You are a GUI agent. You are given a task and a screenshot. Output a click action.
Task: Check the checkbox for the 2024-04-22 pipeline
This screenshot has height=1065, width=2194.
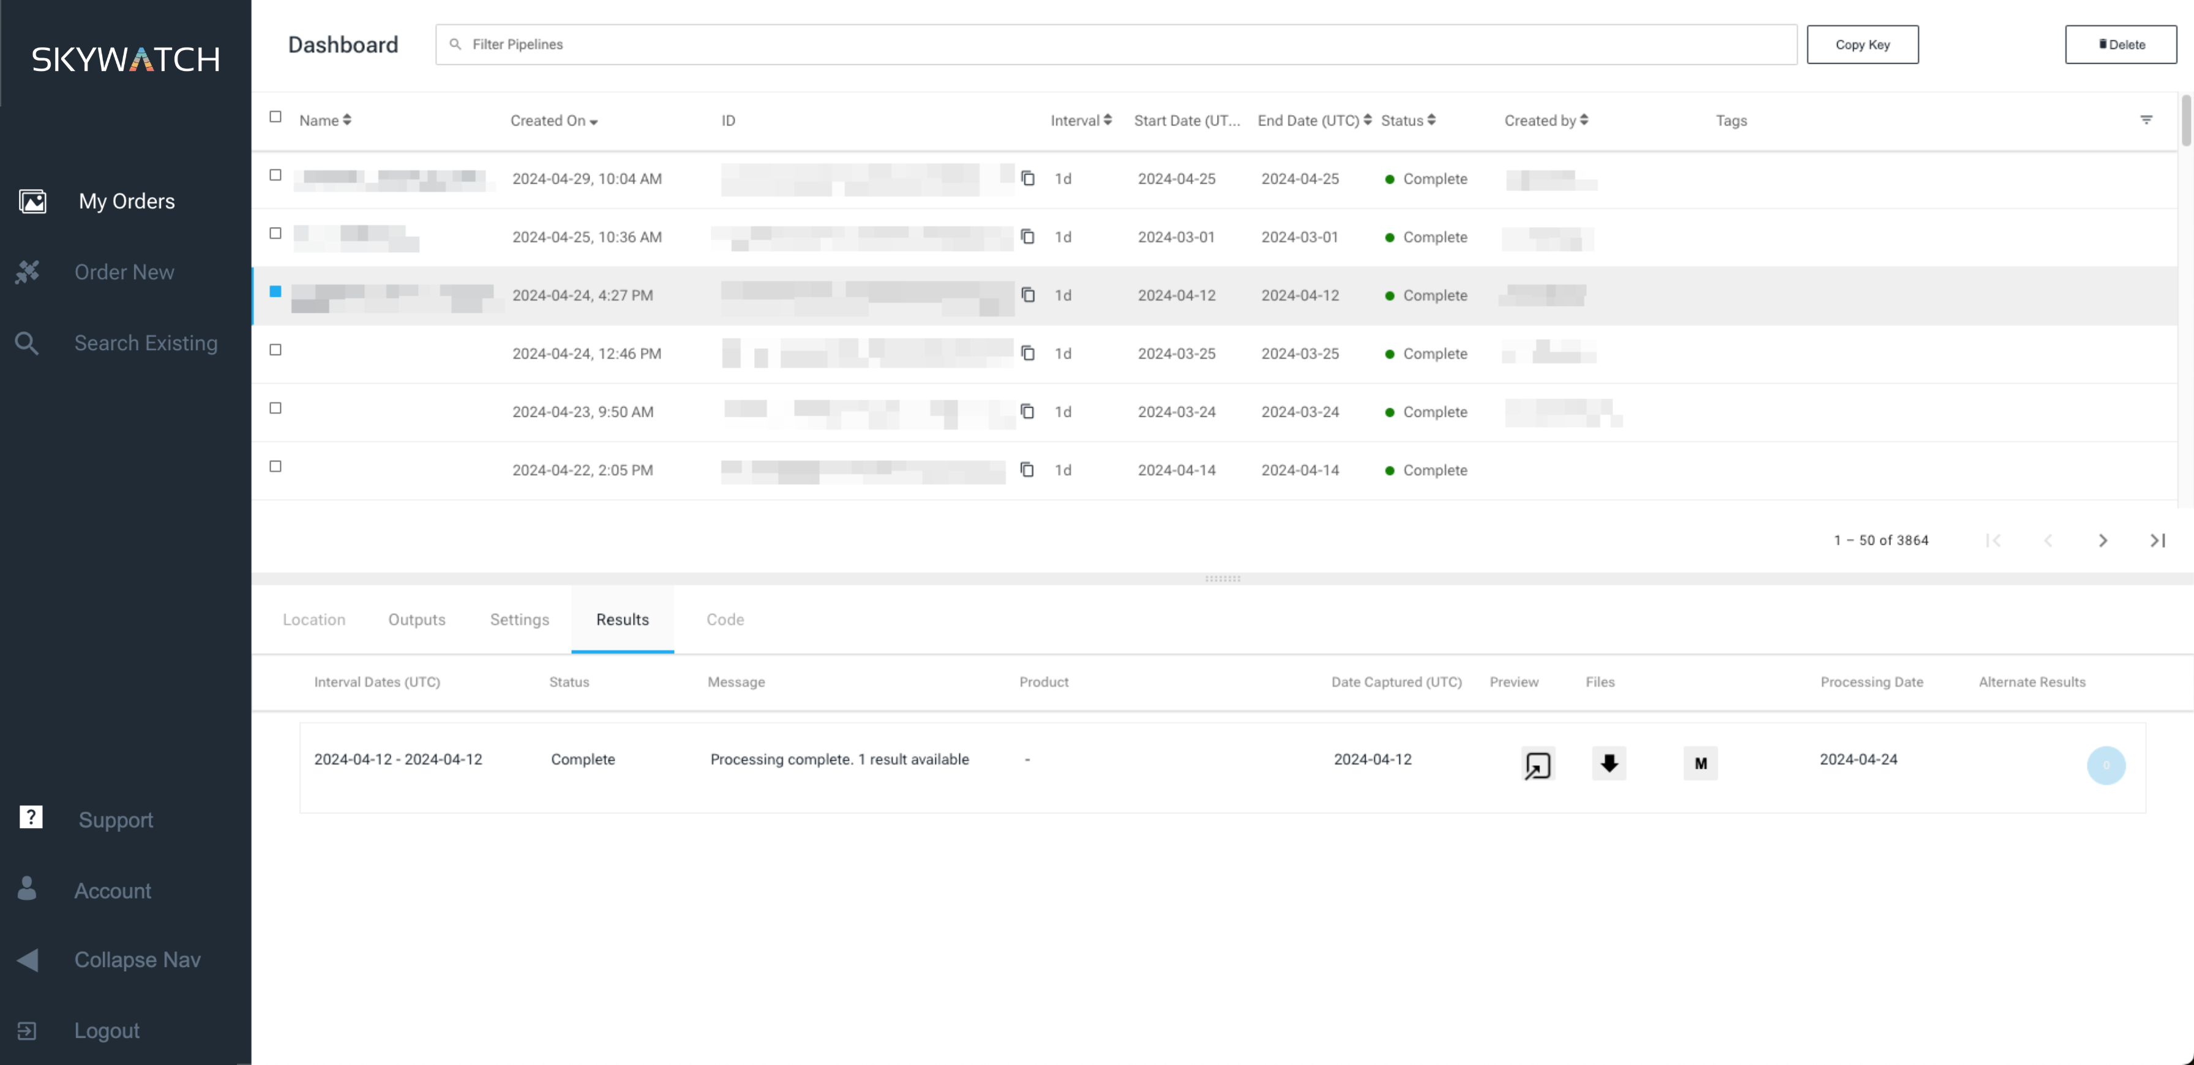[275, 466]
